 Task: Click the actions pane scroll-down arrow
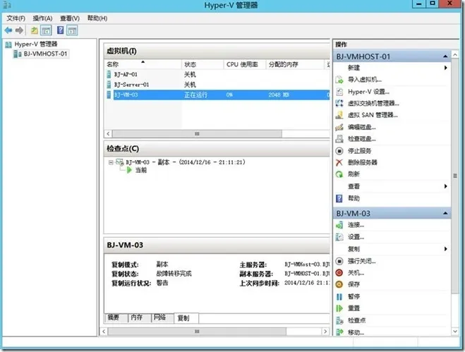[x=455, y=332]
